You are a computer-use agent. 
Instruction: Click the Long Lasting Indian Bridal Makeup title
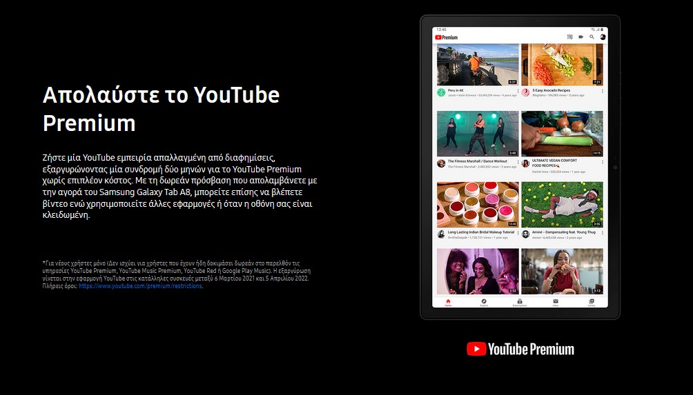481,232
